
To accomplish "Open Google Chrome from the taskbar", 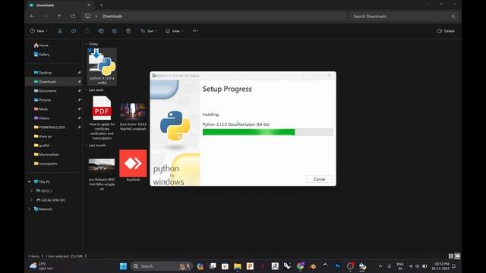I will [300, 266].
